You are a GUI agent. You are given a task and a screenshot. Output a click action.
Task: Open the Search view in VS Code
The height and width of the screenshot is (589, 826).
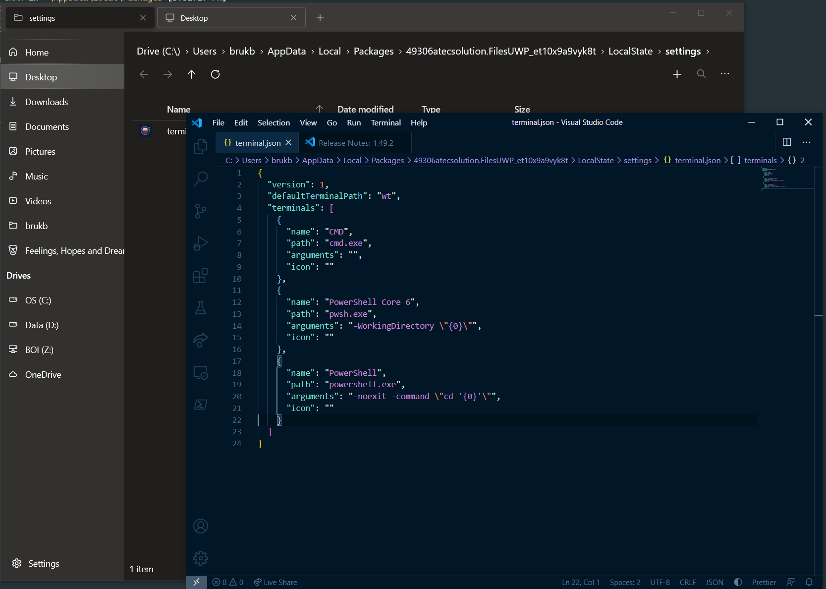pos(200,178)
